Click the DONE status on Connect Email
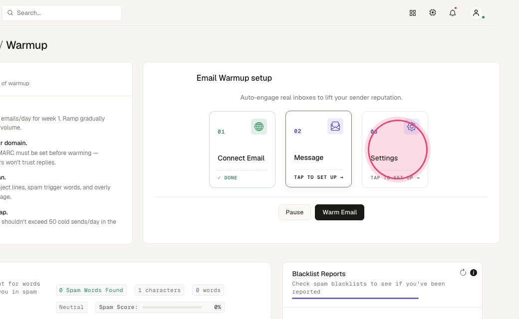This screenshot has width=519, height=319. coord(228,178)
